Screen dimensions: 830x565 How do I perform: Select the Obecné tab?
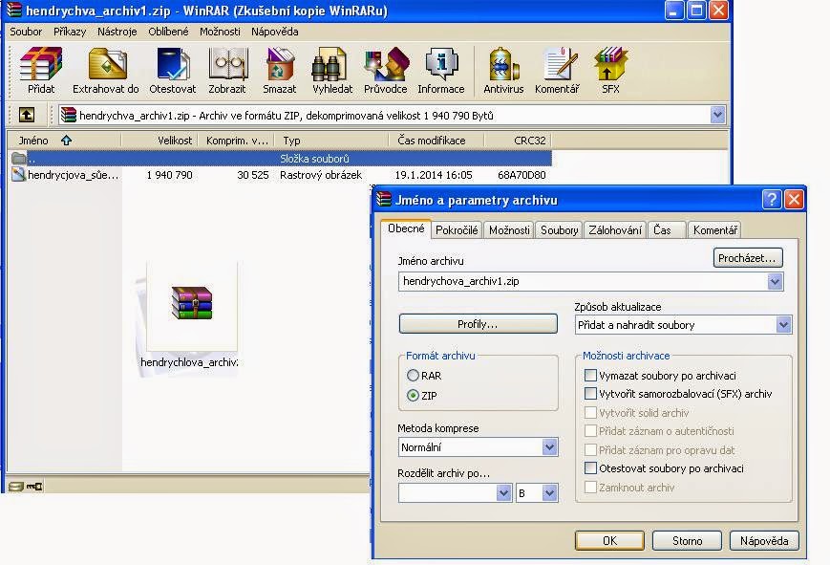click(x=406, y=228)
